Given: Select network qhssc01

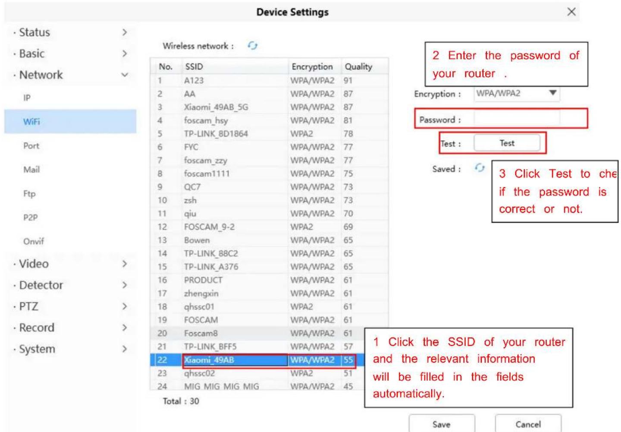Looking at the screenshot, I should click(270, 307).
